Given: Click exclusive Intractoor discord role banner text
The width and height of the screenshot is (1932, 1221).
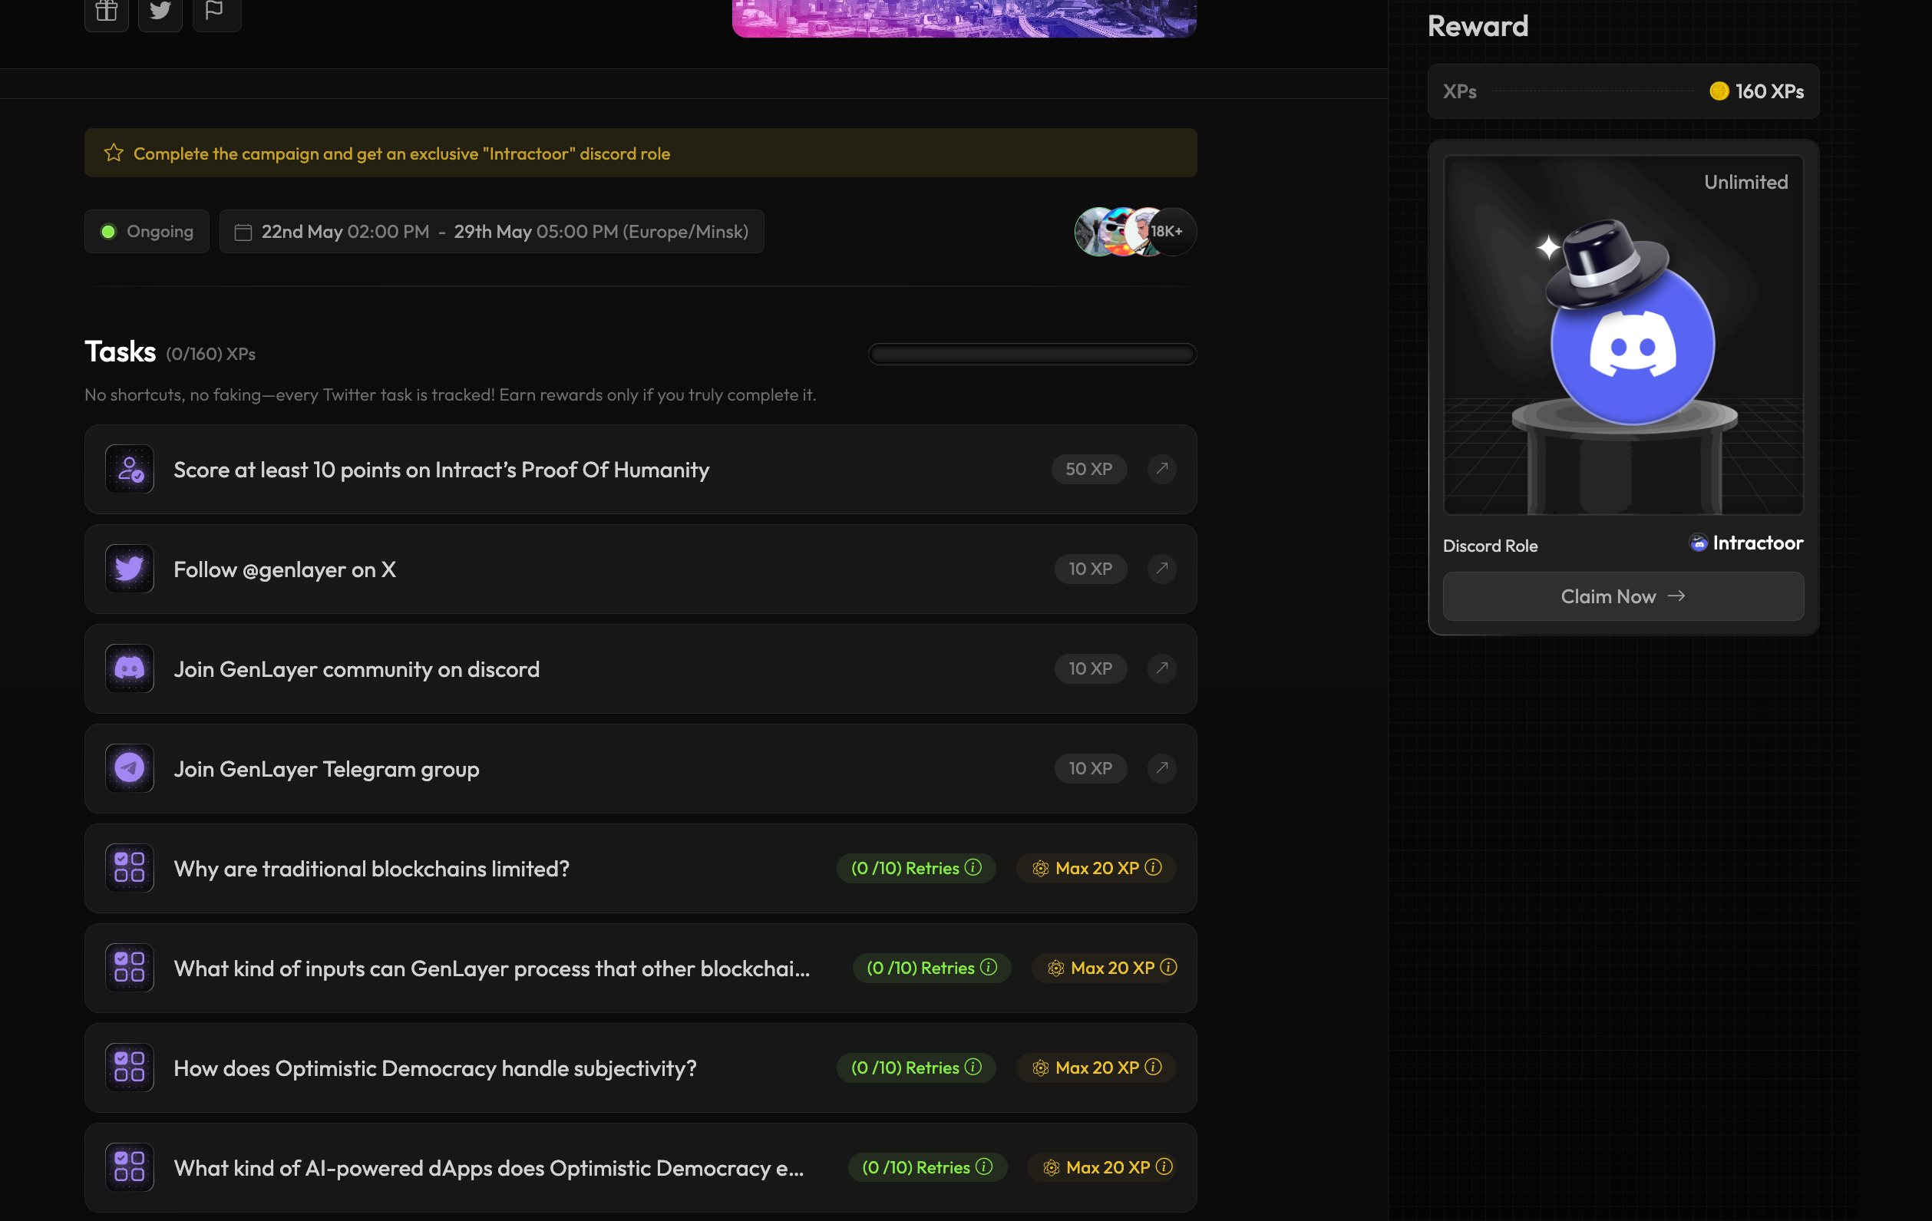Looking at the screenshot, I should 401,153.
